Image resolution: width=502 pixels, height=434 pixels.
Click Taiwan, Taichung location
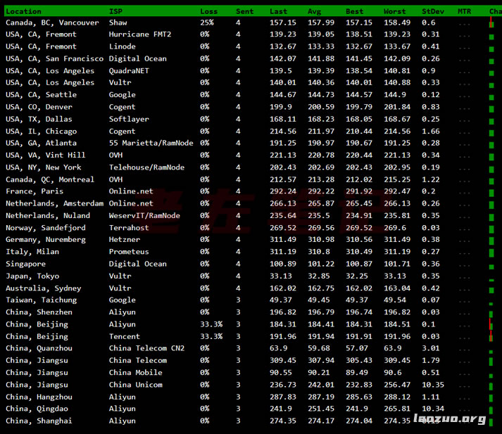click(41, 300)
